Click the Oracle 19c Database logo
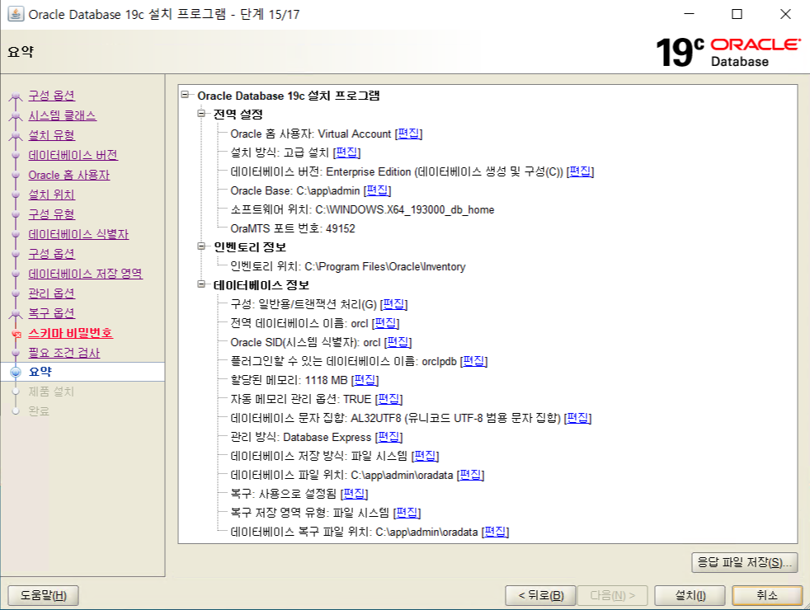The height and width of the screenshot is (610, 810). 728,52
